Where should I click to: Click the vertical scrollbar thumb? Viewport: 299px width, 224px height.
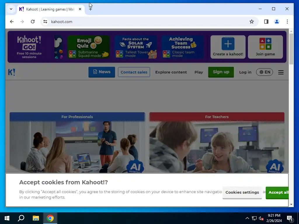pyautogui.click(x=291, y=49)
